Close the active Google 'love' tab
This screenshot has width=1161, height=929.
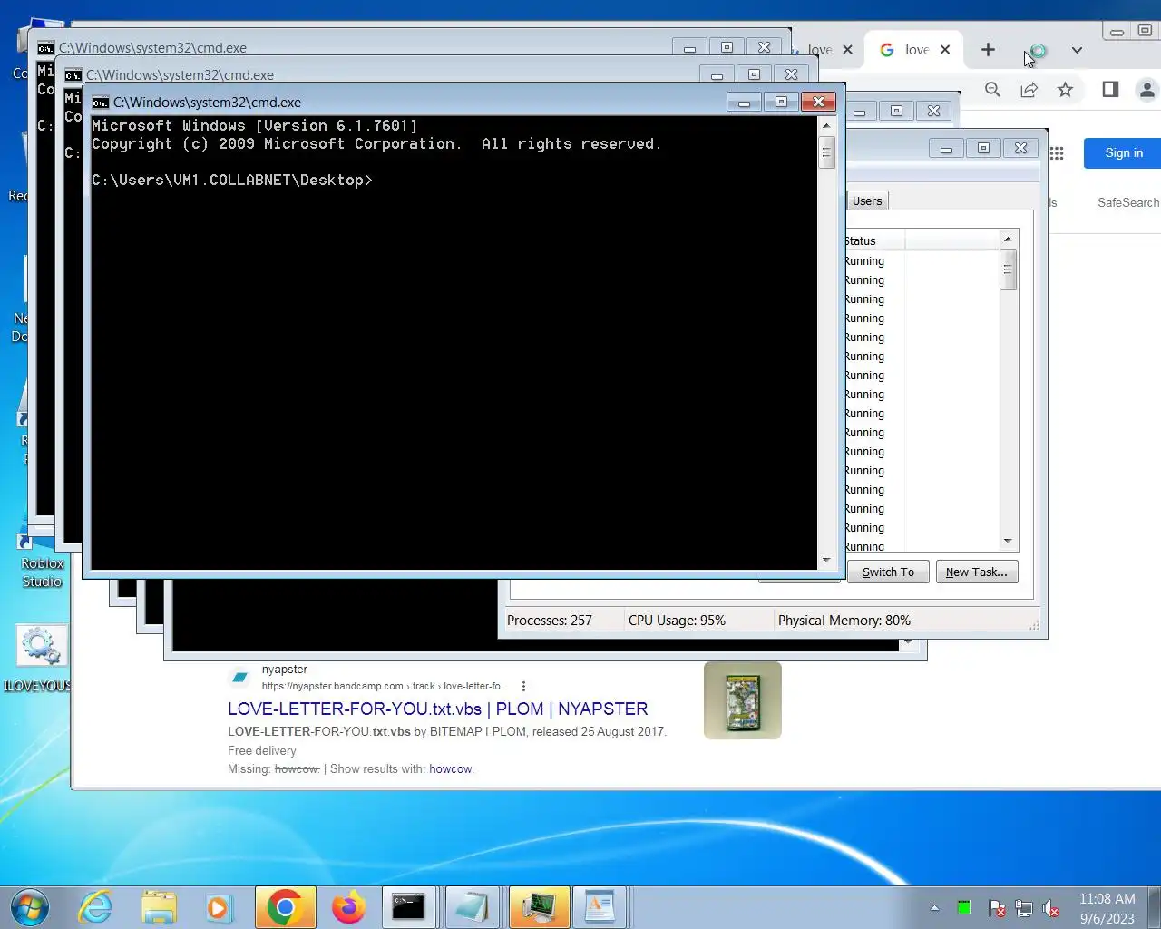pyautogui.click(x=945, y=50)
